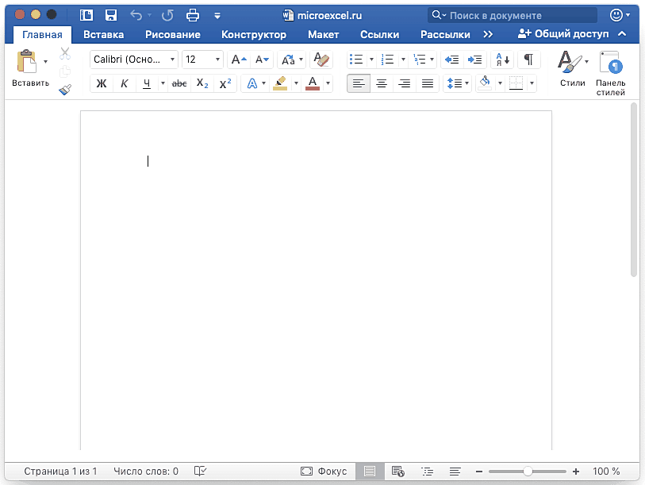Toggle paragraph marks visibility (¶)

pyautogui.click(x=528, y=60)
